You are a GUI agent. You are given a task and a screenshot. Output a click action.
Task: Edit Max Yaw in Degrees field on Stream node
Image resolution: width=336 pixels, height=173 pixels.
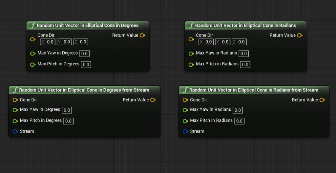pos(67,110)
